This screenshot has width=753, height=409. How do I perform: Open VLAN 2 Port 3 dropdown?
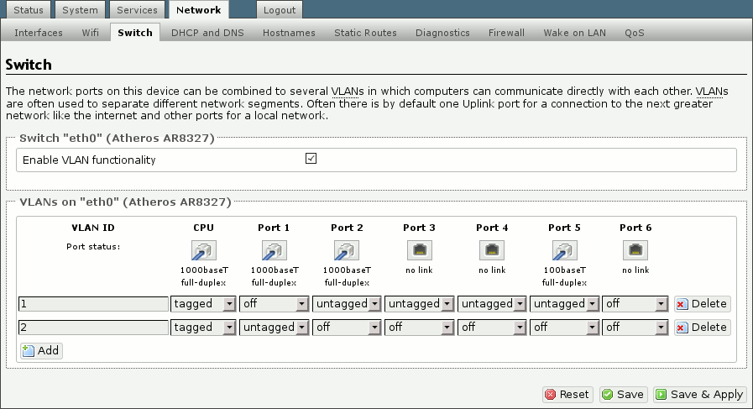(x=419, y=328)
